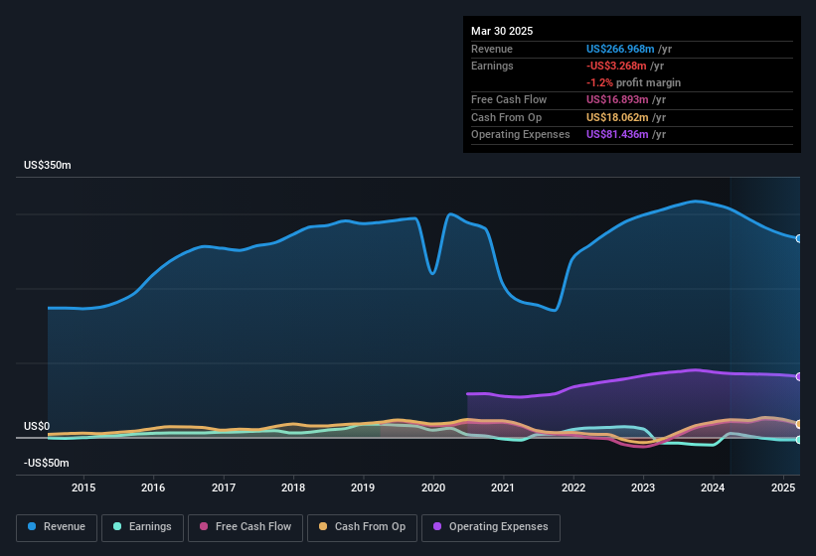Viewport: 816px width, 556px height.
Task: Click the Cash From Op endpoint marker on the orange line
Action: pos(799,425)
